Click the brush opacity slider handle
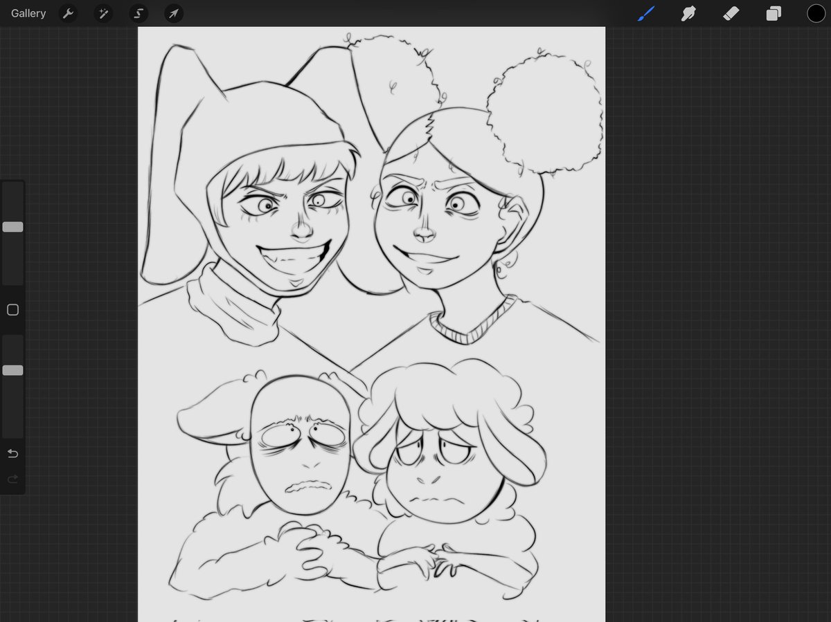The image size is (831, 622). tap(12, 370)
